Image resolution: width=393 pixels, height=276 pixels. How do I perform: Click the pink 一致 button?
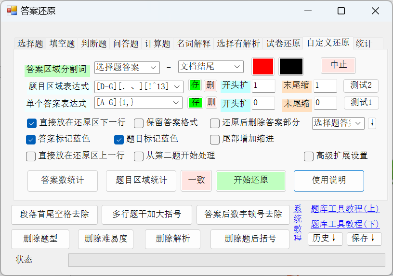[196, 180]
